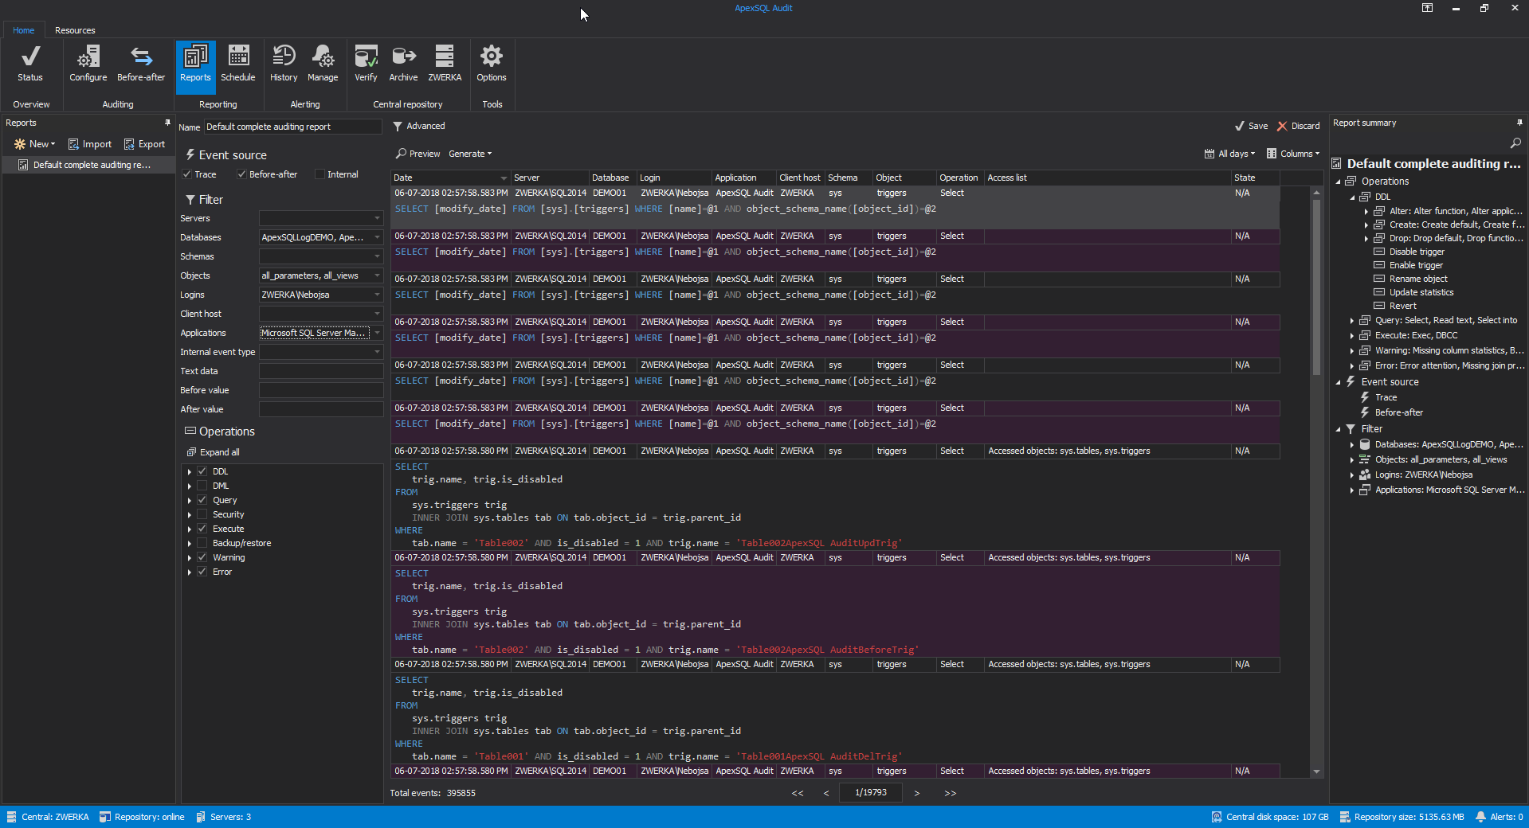Open the Archive repository tool
1529x828 pixels.
click(x=403, y=64)
